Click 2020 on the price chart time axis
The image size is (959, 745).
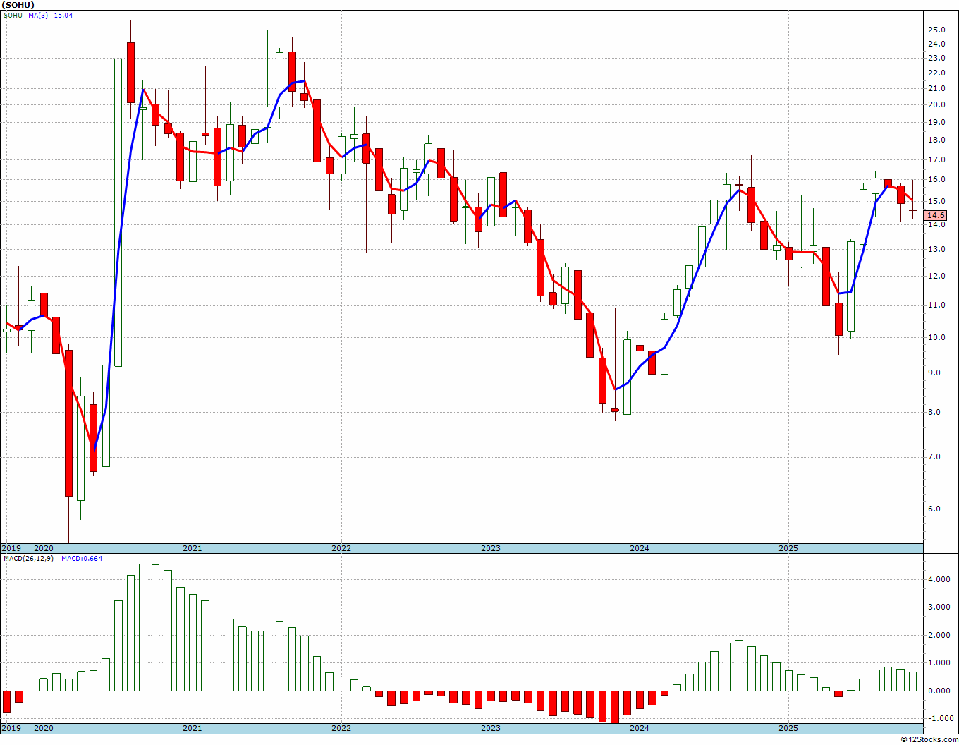click(44, 548)
